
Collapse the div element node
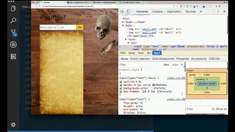tap(129, 43)
